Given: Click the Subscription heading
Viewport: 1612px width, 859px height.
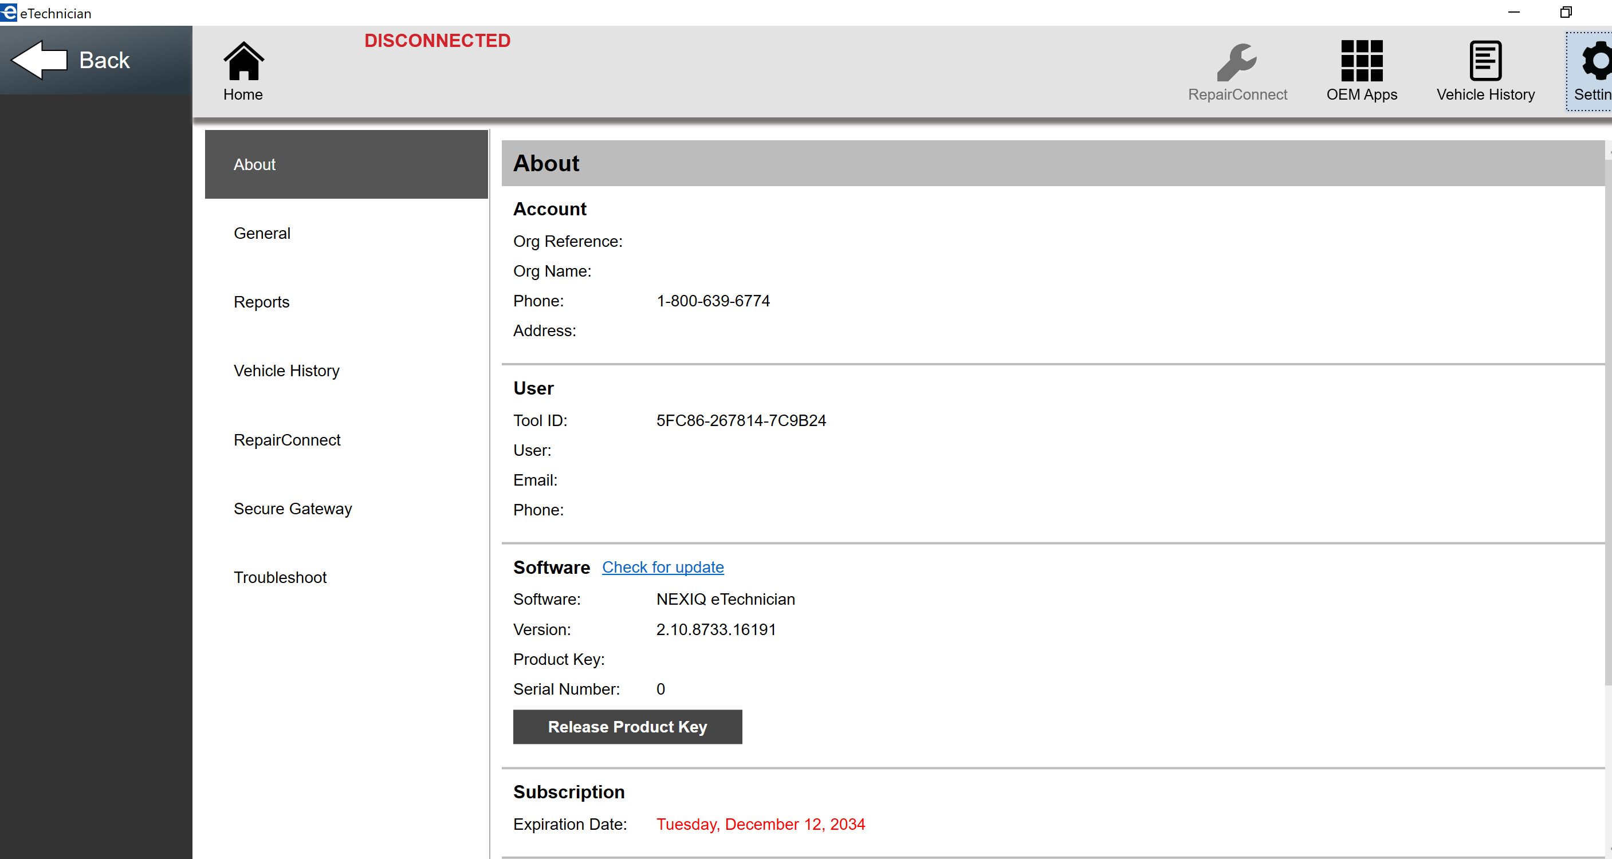Looking at the screenshot, I should (x=569, y=791).
